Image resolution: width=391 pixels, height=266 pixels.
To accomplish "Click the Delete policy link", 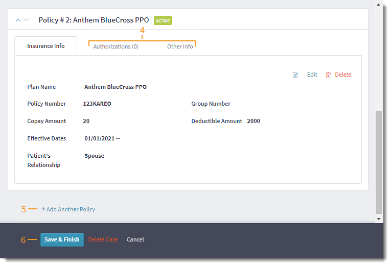I will tap(343, 75).
